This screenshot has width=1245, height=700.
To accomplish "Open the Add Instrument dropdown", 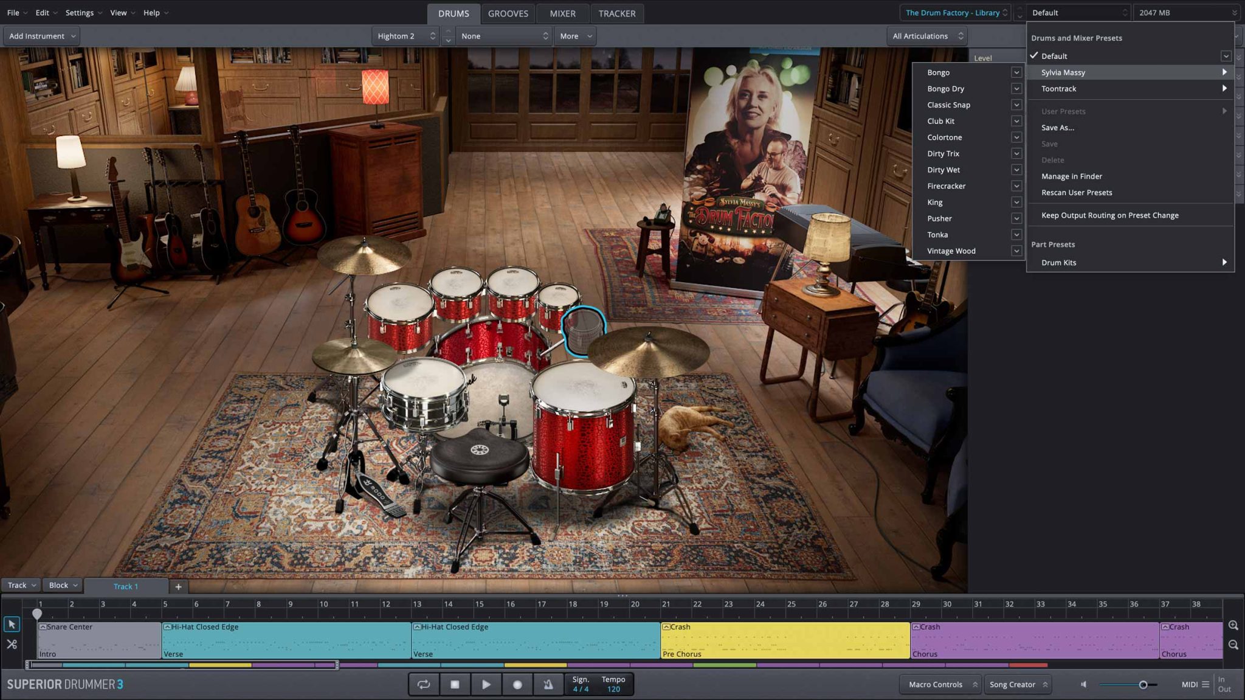I will [x=42, y=36].
